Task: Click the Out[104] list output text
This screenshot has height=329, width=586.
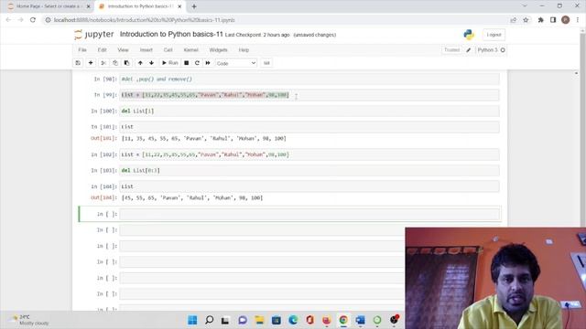Action: (192, 197)
